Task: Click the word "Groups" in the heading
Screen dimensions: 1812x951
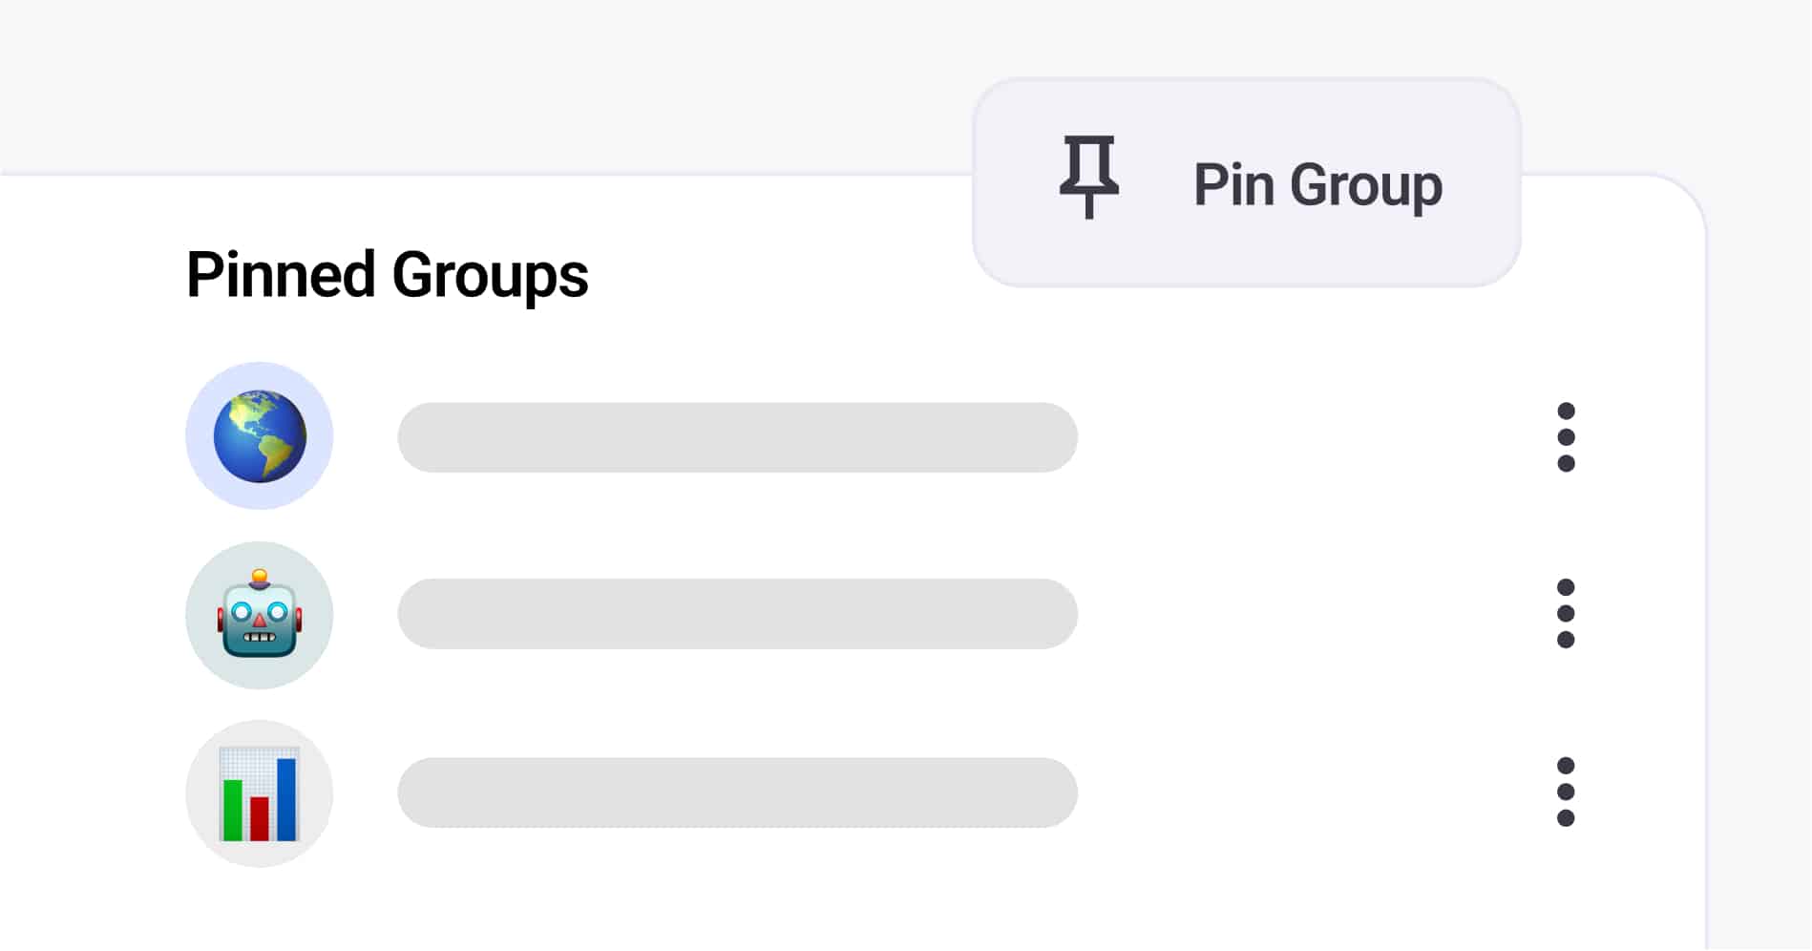Action: [490, 277]
